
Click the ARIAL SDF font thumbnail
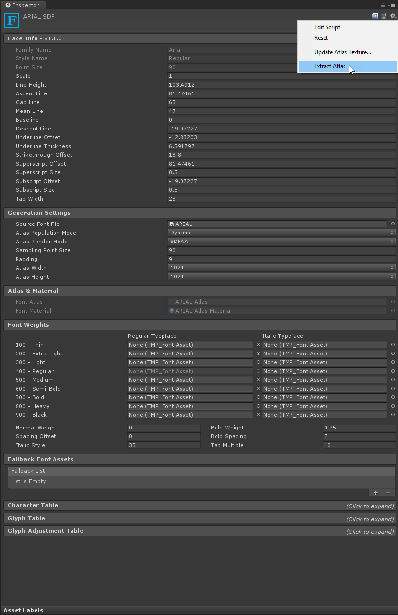(x=11, y=20)
